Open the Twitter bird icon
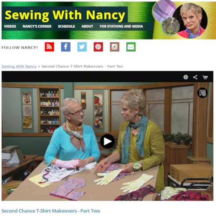This screenshot has height=216, width=216. pos(82,47)
